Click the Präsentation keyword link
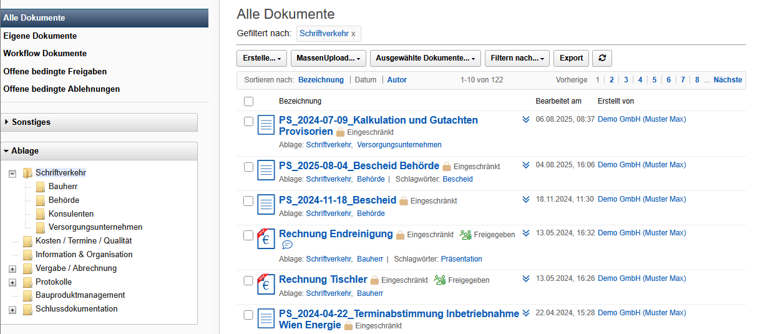This screenshot has width=760, height=334. 461,259
